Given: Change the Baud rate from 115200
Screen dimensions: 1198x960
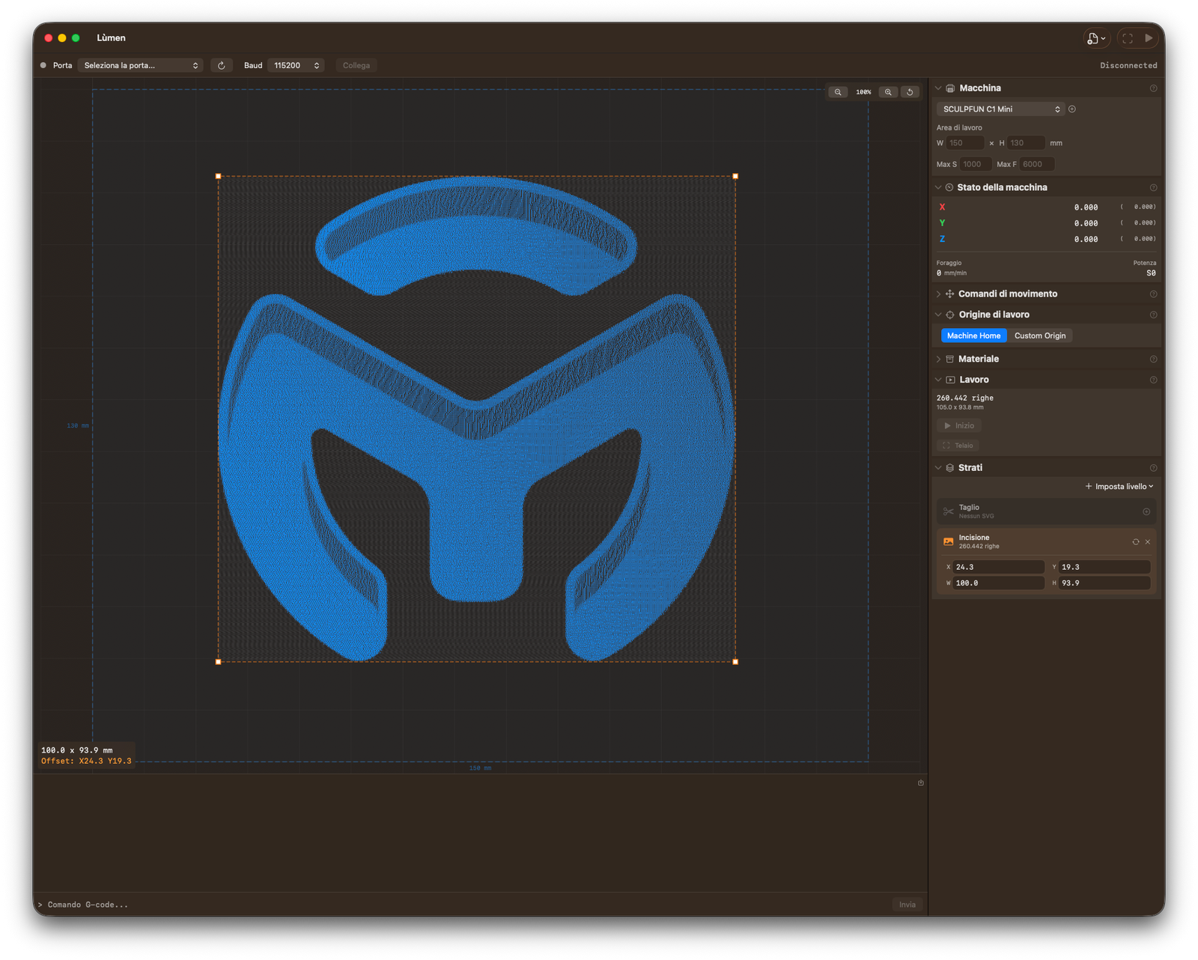Looking at the screenshot, I should point(296,66).
